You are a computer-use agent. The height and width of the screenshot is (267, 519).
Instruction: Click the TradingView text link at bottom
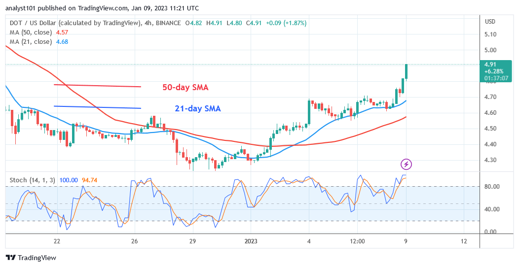click(37, 258)
